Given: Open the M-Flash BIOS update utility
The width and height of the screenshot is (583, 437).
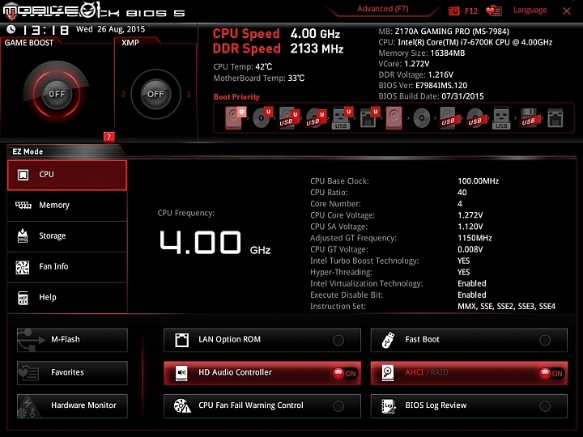Looking at the screenshot, I should tap(72, 340).
